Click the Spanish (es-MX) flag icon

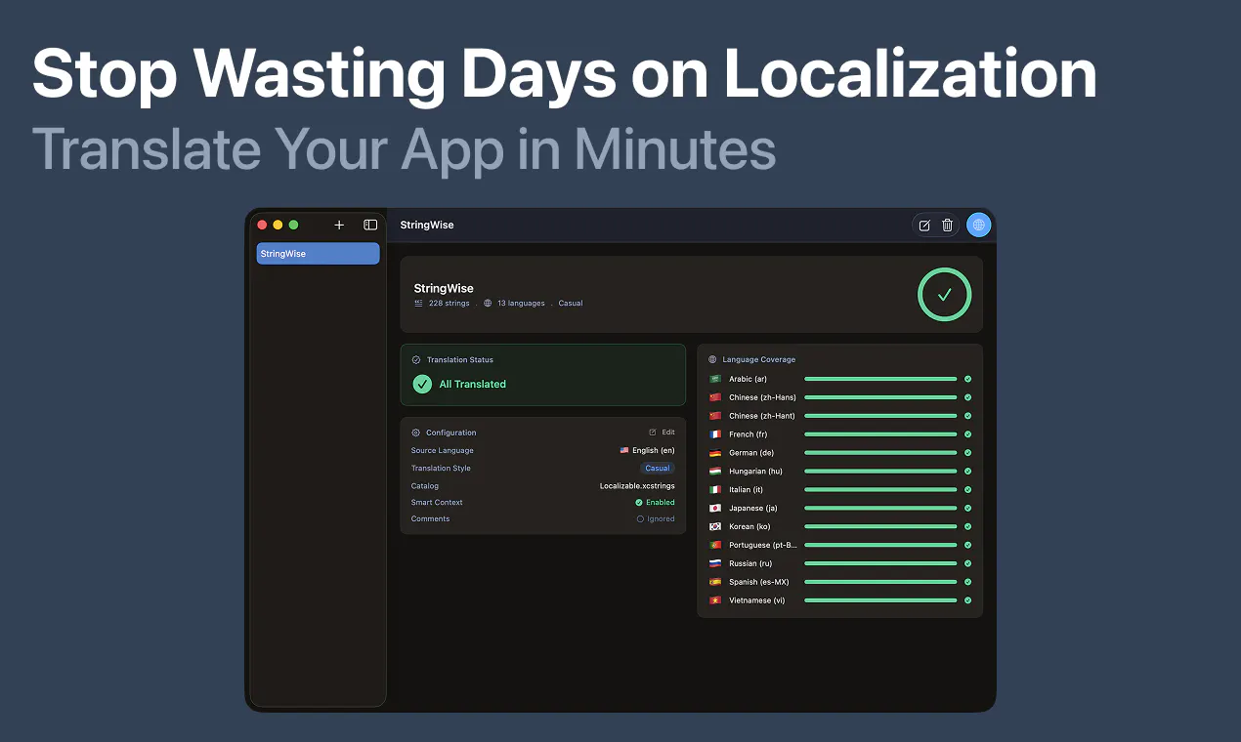point(714,582)
